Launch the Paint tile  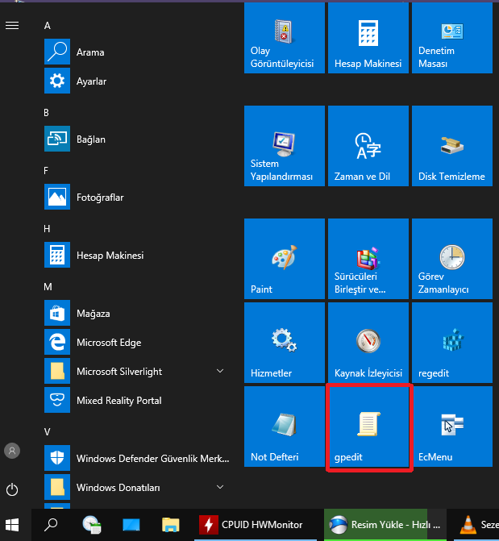[285, 259]
